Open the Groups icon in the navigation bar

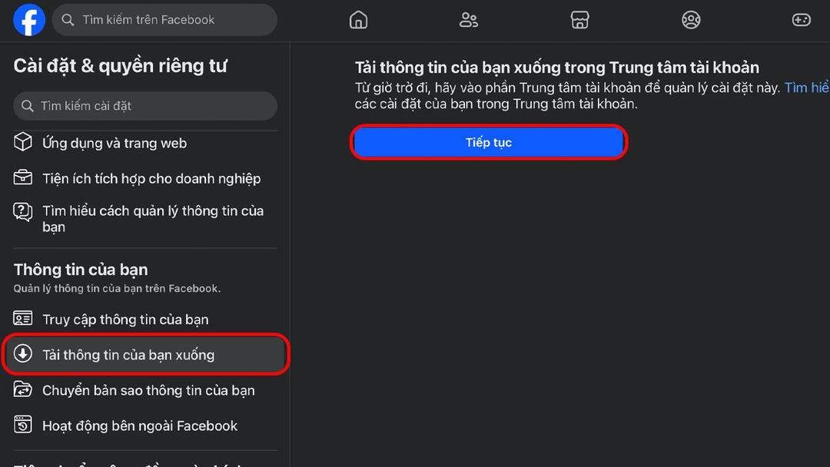coord(690,20)
